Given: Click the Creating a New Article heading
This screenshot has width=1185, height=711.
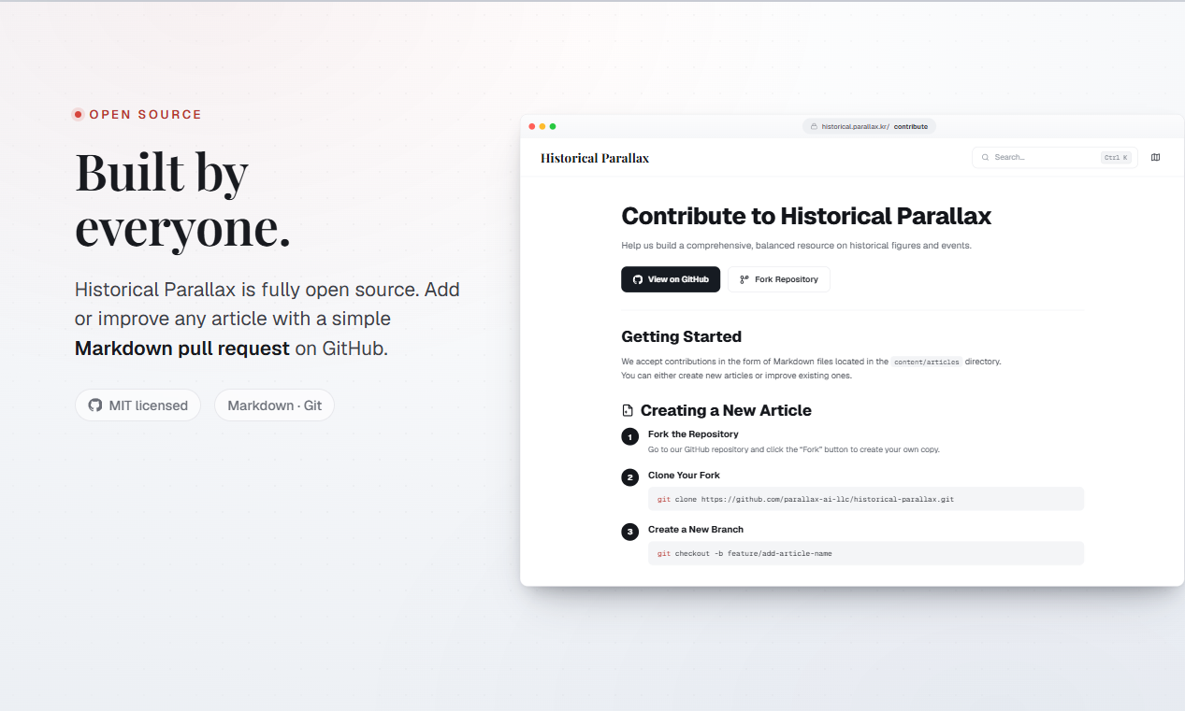Looking at the screenshot, I should pos(726,410).
